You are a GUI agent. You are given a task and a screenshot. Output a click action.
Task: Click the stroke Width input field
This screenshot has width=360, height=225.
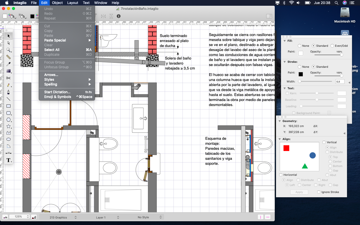coord(339,81)
